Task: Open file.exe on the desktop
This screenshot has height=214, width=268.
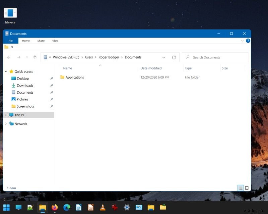Action: tap(10, 13)
